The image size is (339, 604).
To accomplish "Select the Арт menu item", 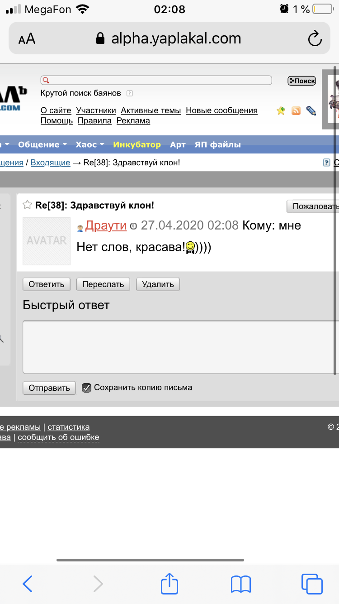I will (178, 145).
